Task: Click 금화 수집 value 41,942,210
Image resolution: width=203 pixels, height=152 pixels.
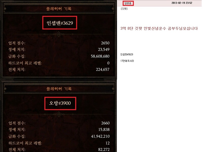Action: (100, 136)
